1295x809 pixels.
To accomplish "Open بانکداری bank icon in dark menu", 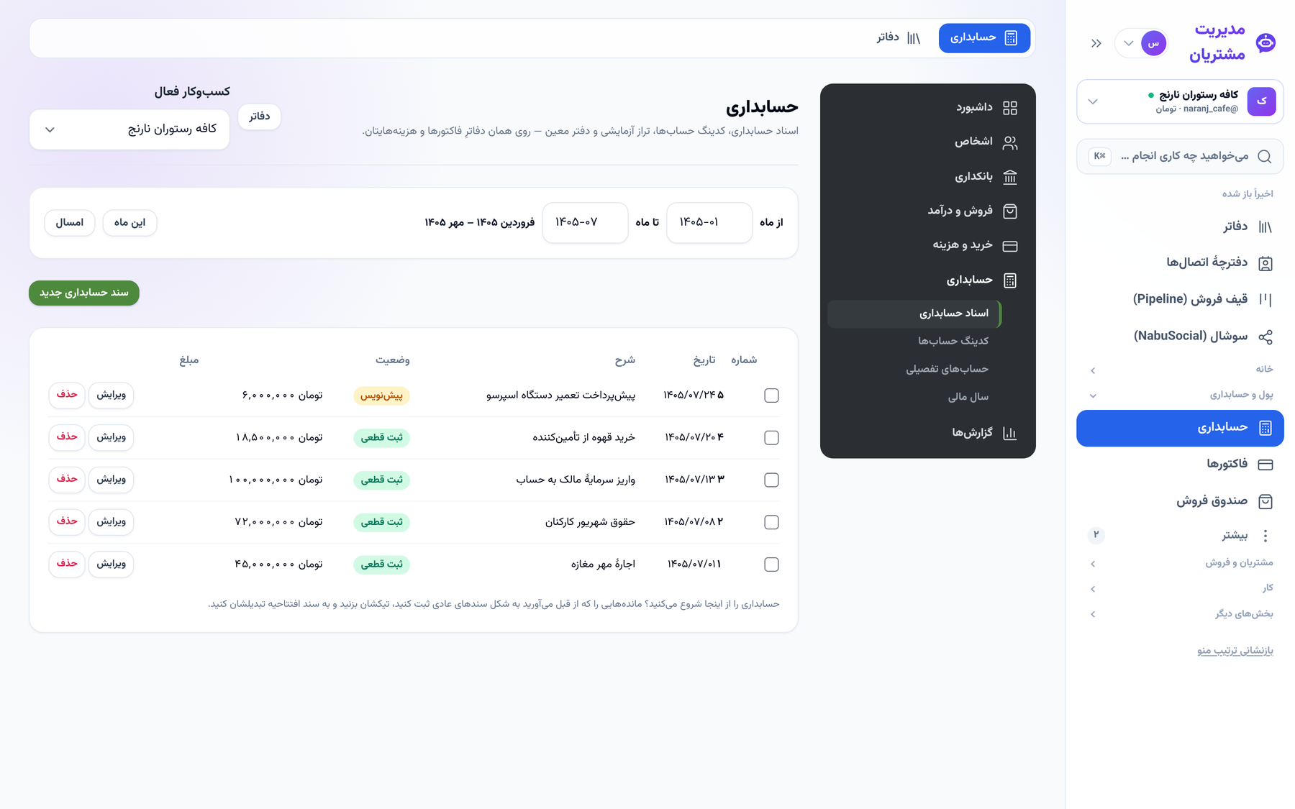I will [1010, 177].
